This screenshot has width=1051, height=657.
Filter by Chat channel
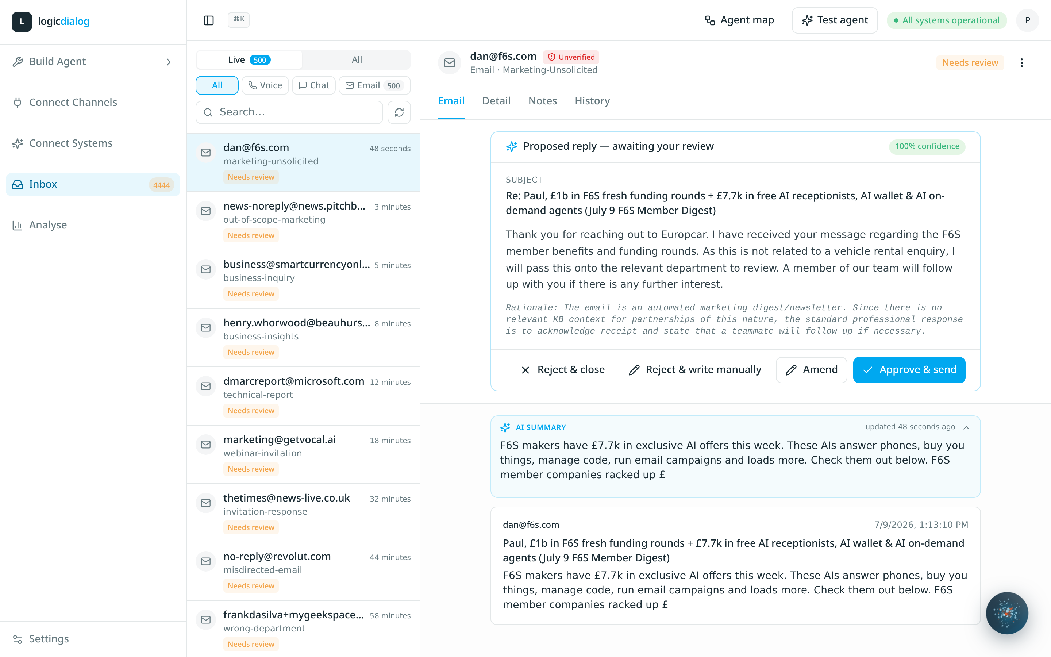(x=313, y=86)
